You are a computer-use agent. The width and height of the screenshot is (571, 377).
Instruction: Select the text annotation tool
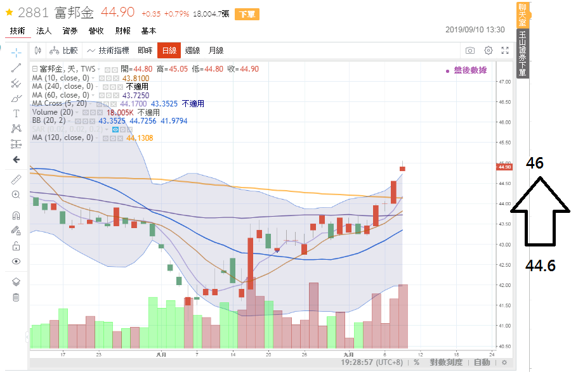16,113
